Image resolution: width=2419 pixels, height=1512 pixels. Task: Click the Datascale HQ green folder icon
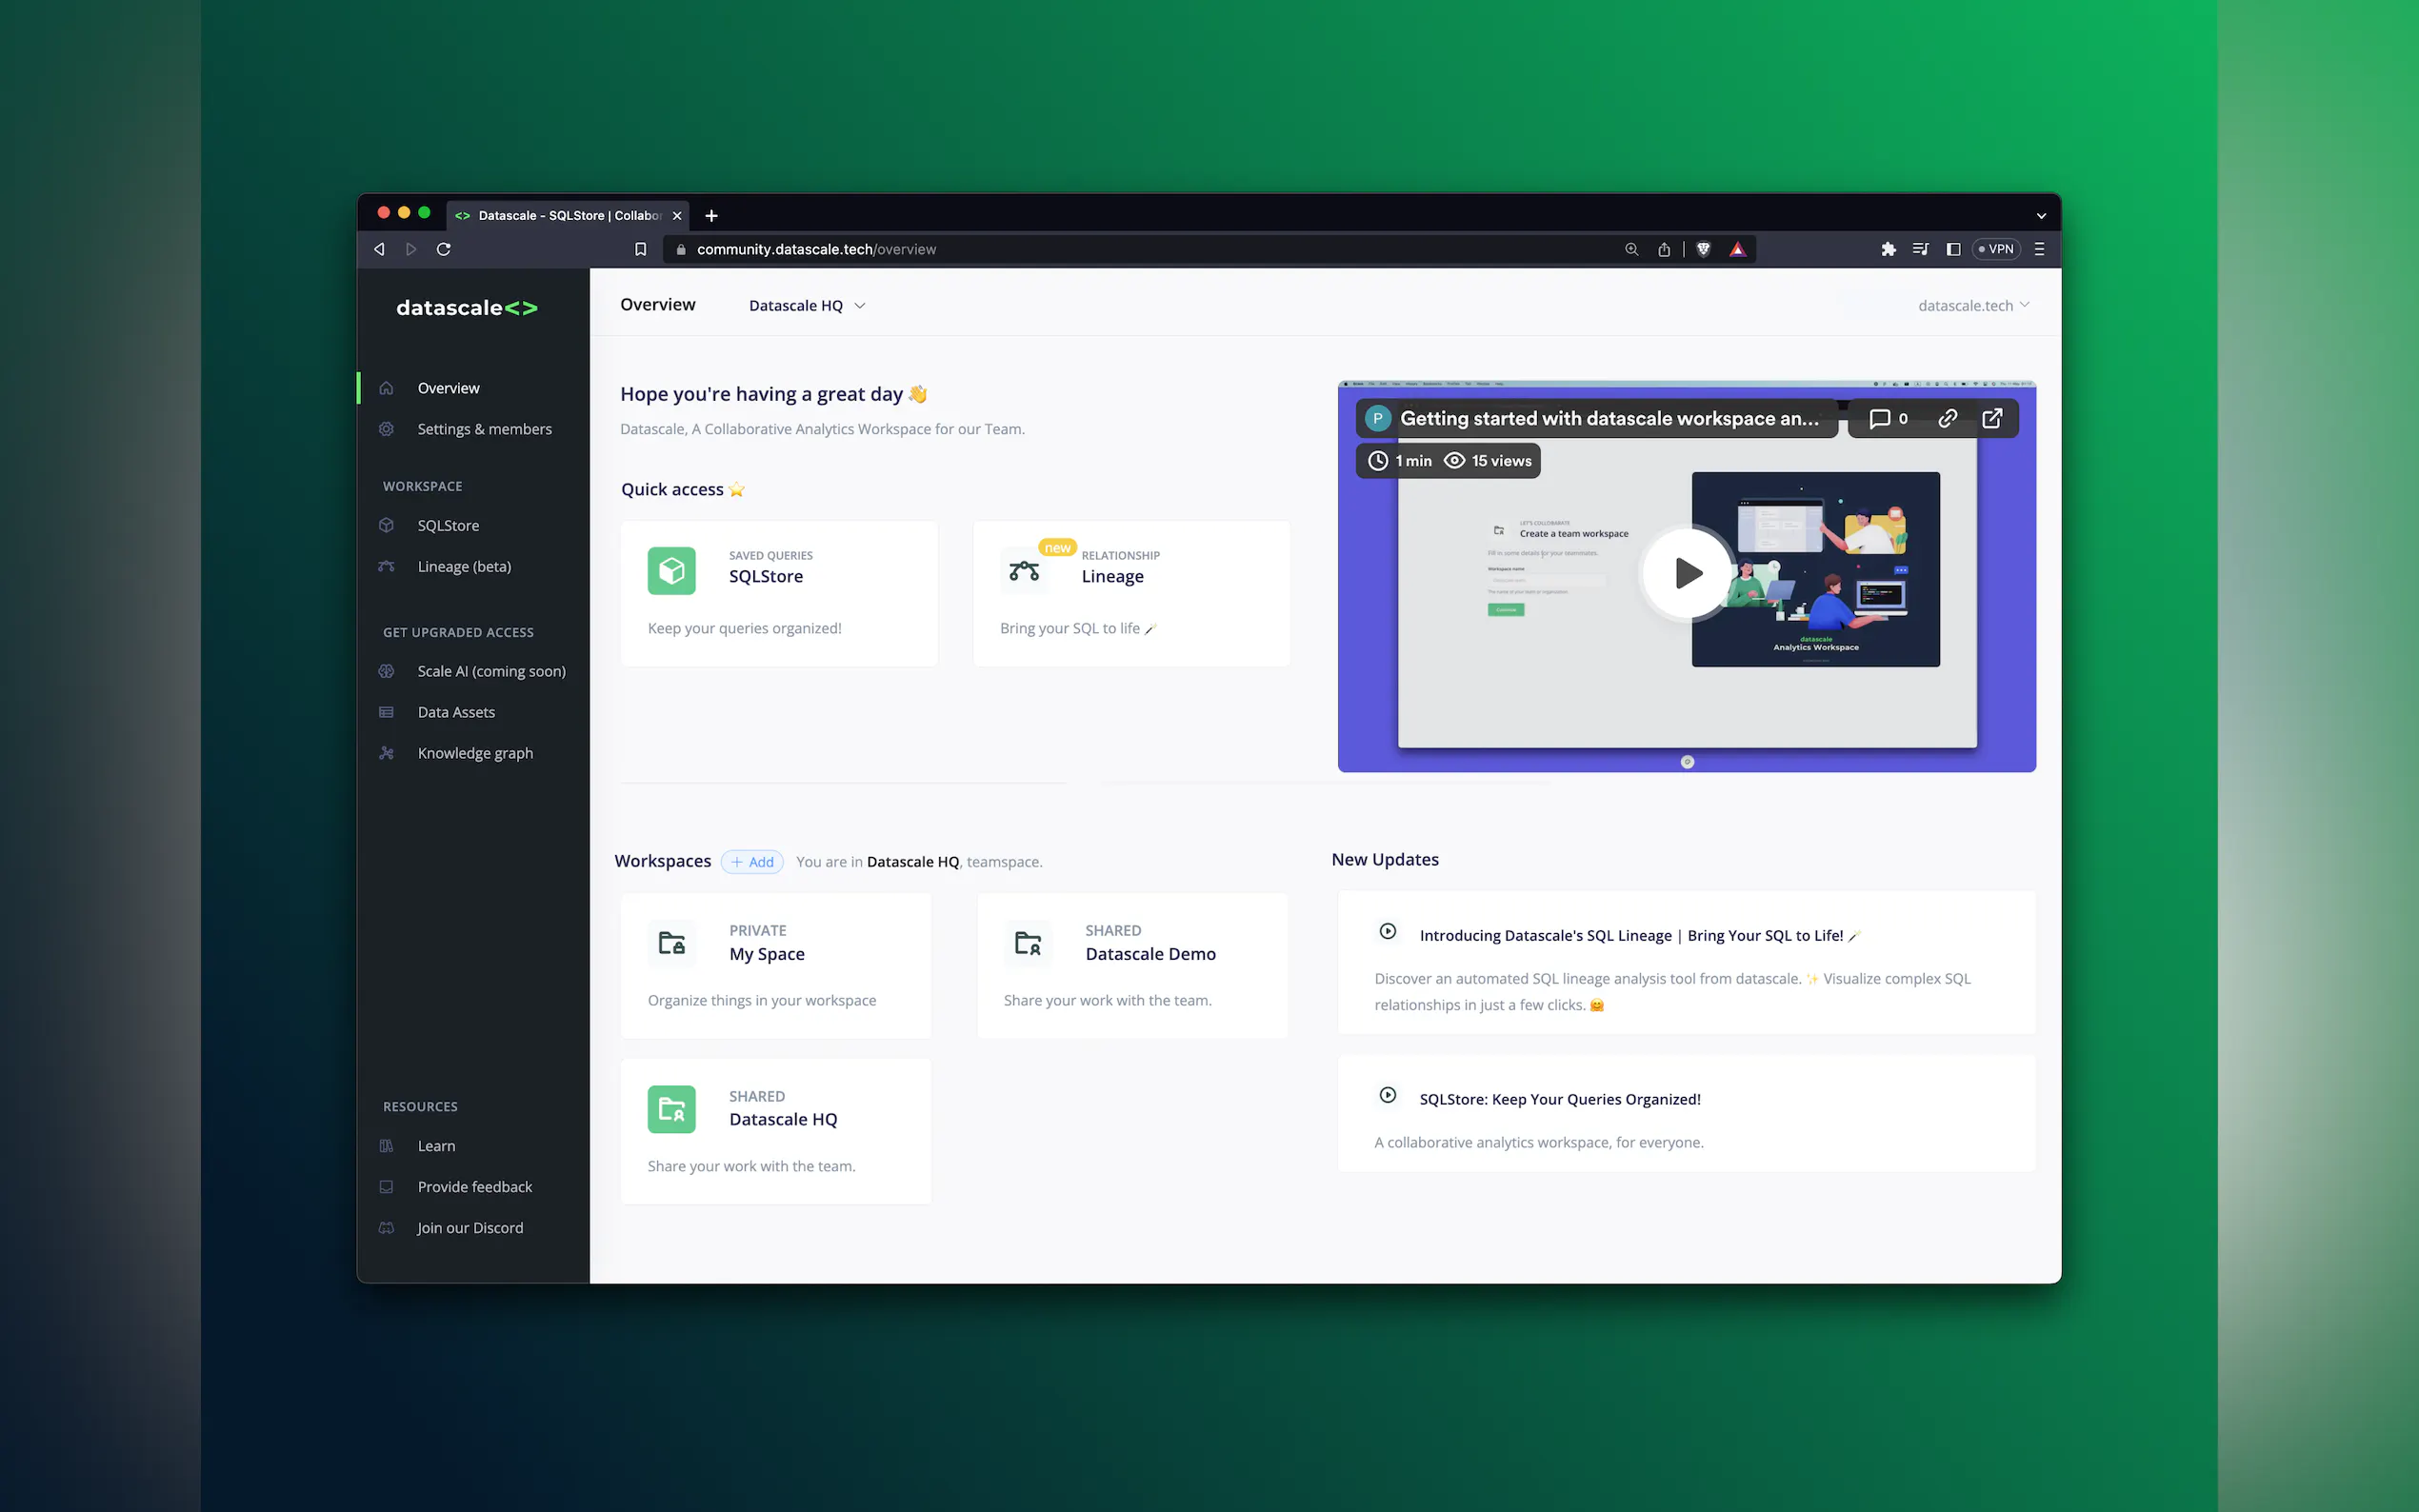click(x=671, y=1109)
